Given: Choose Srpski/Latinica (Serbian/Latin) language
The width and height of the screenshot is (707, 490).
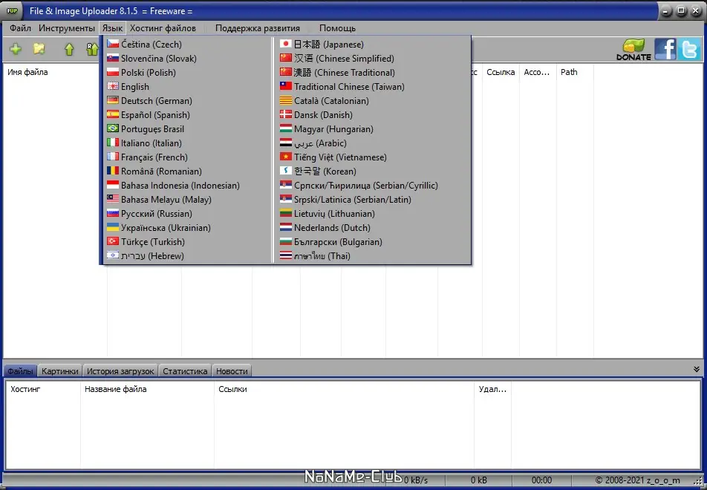Looking at the screenshot, I should click(373, 199).
